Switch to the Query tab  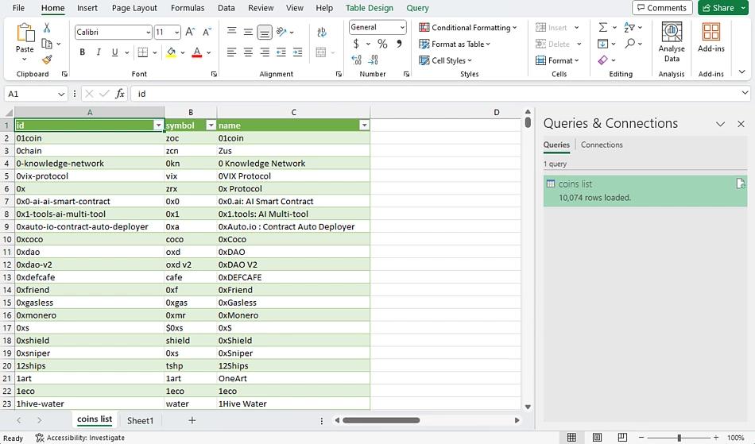tap(417, 8)
